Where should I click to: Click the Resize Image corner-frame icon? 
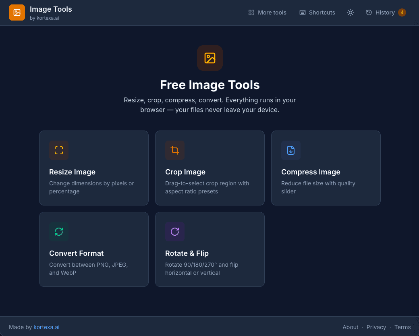[x=58, y=150]
